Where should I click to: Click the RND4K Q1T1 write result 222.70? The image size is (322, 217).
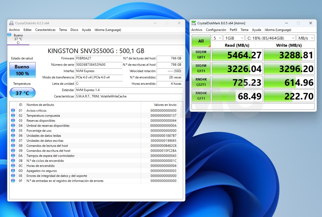click(289, 96)
